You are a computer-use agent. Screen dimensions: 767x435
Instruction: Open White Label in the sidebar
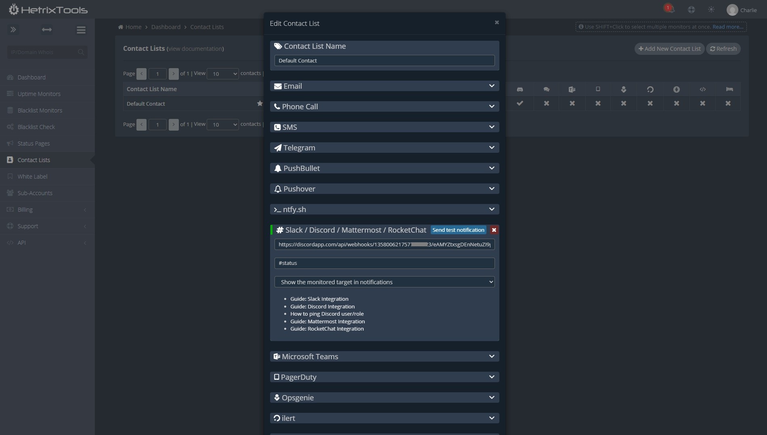[47, 177]
